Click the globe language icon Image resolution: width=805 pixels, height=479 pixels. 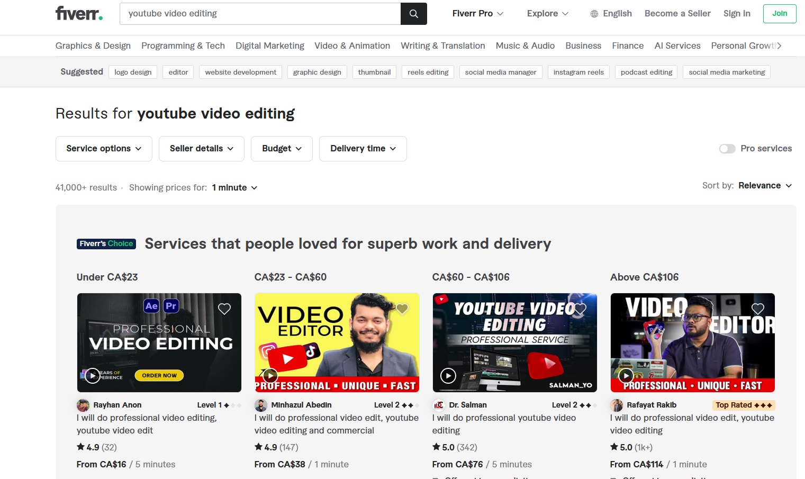pyautogui.click(x=594, y=14)
